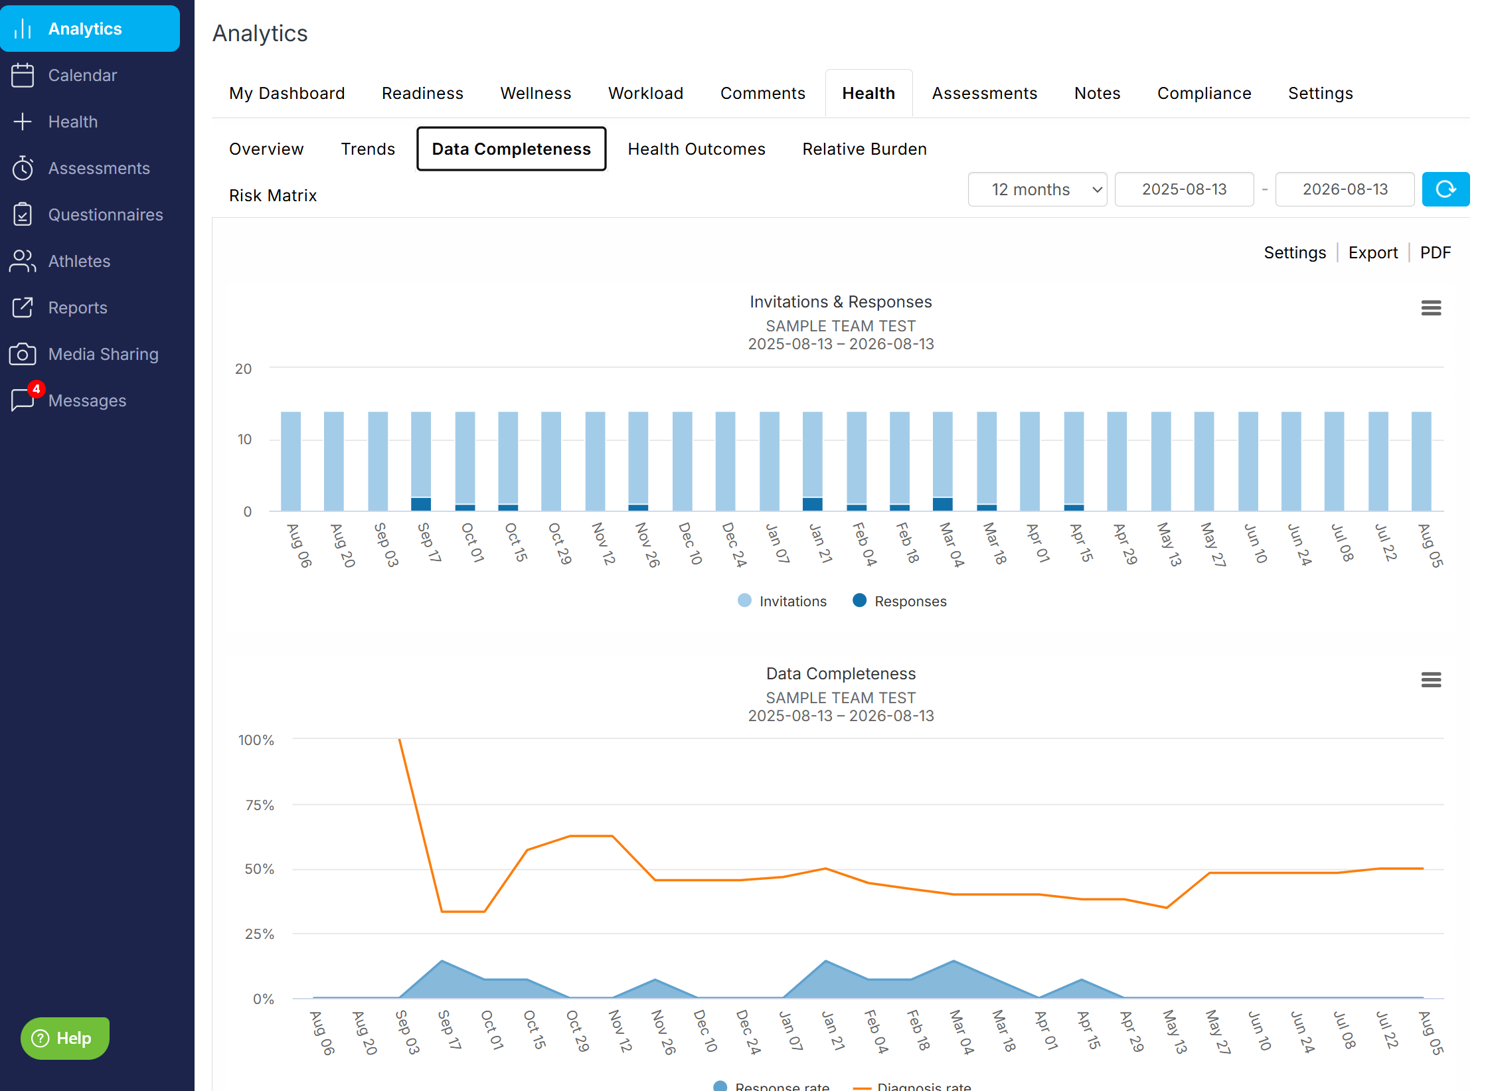The image size is (1486, 1091).
Task: Toggle Responses series in chart legend
Action: pos(900,601)
